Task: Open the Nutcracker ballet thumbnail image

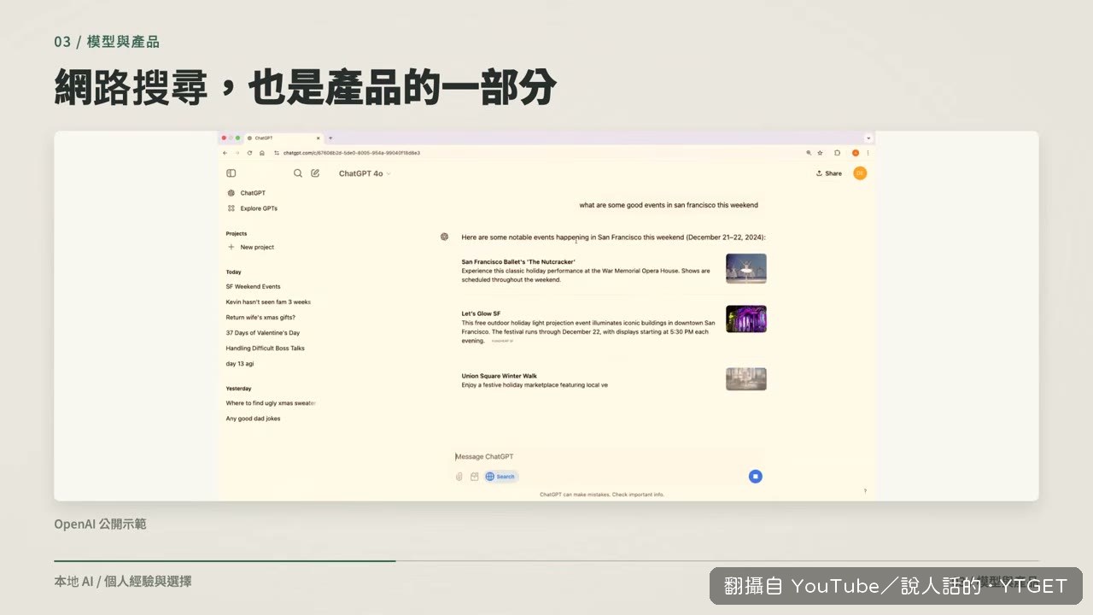Action: [746, 268]
